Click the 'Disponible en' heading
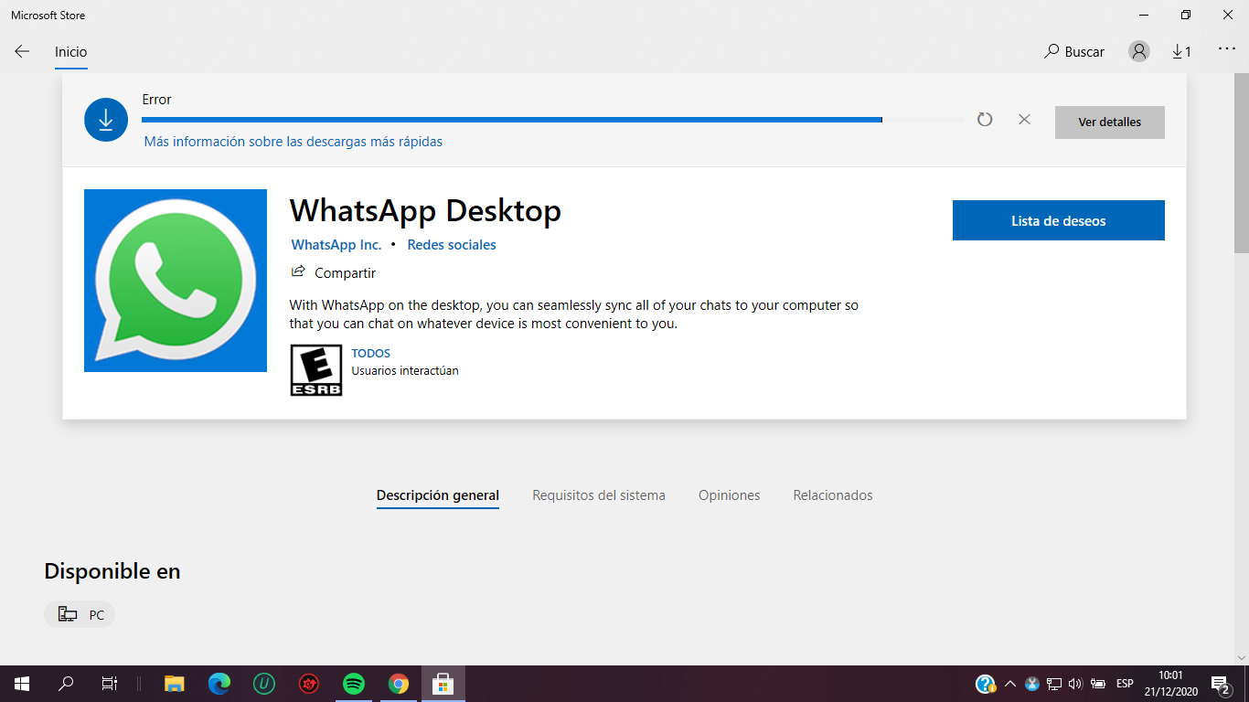1249x702 pixels. [x=112, y=571]
